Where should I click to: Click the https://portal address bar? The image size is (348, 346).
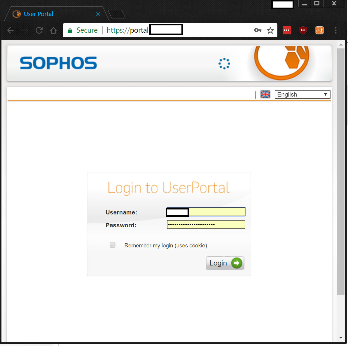(170, 30)
